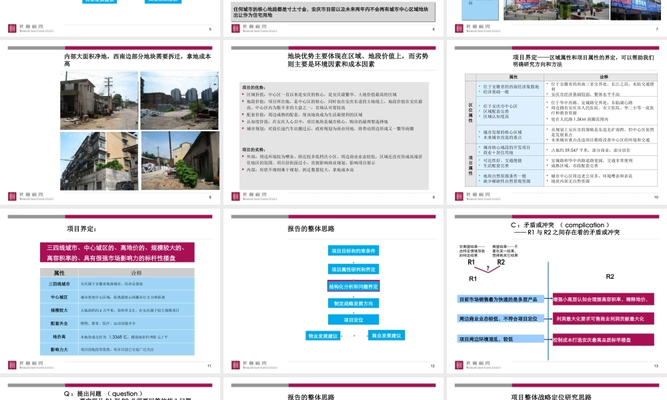Click the '中心城区' table row label
Screen dimensions: 667x400
(59, 297)
